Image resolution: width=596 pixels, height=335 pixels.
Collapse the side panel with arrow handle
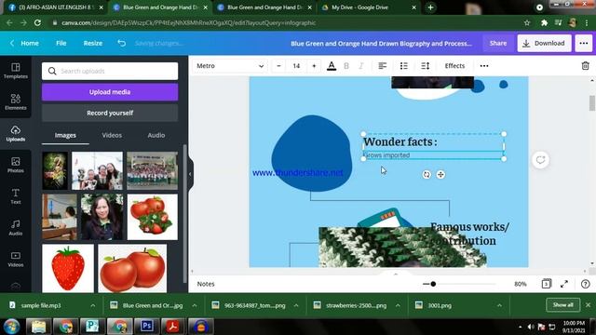[x=190, y=174]
